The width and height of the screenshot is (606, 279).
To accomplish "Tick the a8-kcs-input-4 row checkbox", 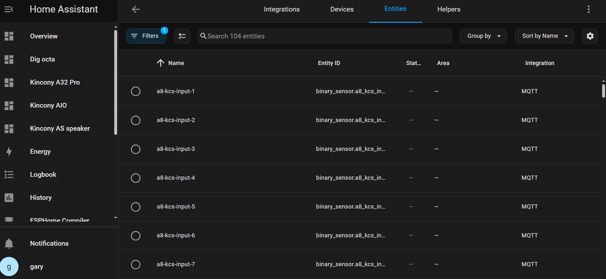I will [136, 178].
